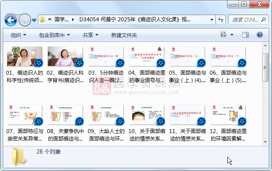Image resolution: width=272 pixels, height=171 pixels.
Task: Select thumbnail 12、面部痕迹里的环境因素解
Action: pos(228,115)
